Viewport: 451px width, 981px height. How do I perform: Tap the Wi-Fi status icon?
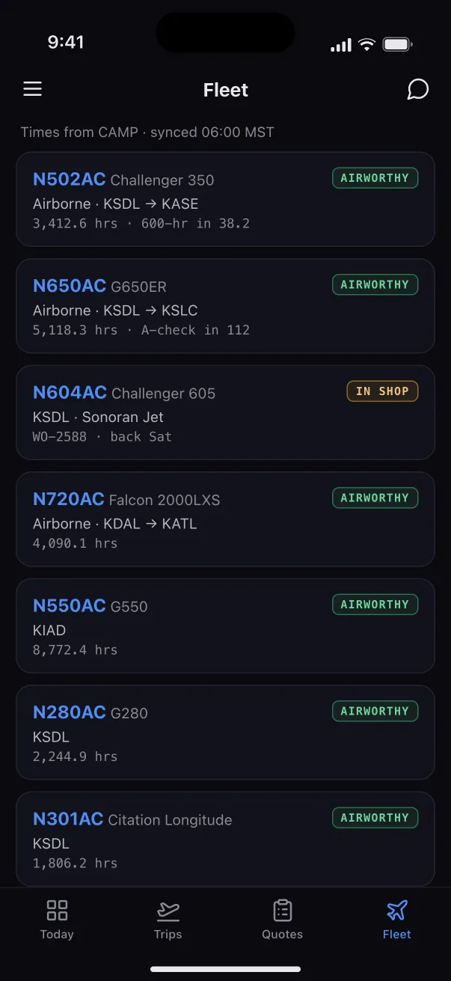pos(366,44)
